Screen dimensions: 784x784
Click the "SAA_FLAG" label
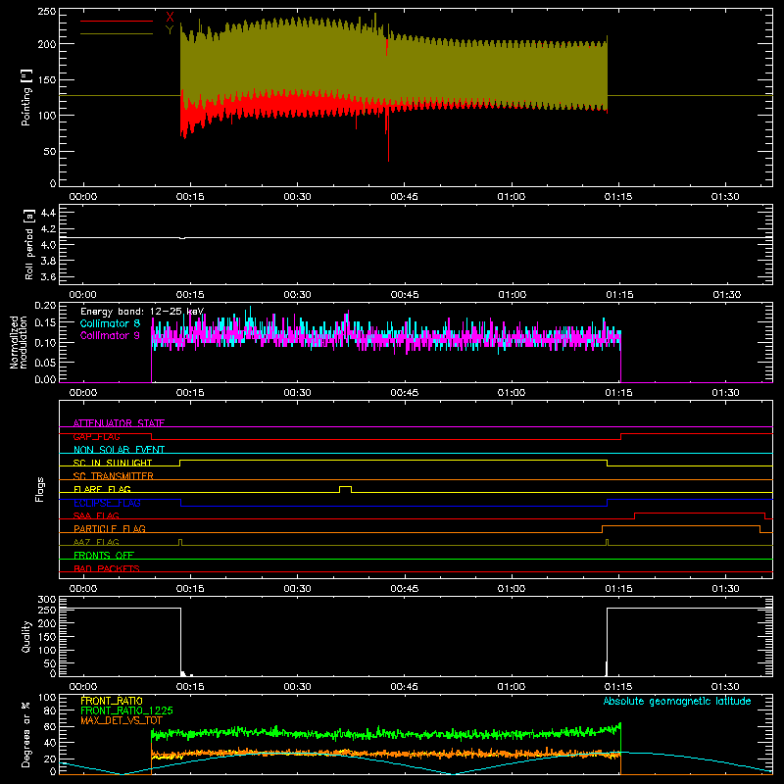[96, 515]
